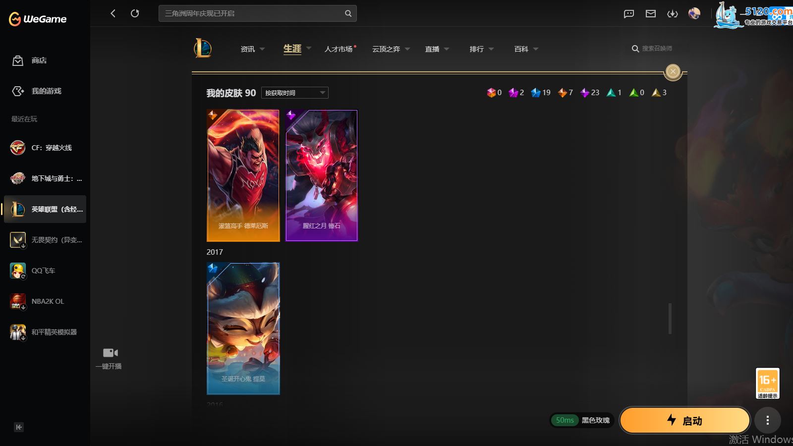Click the 16+ age rating badge
Viewport: 793px width, 446px height.
tap(767, 383)
